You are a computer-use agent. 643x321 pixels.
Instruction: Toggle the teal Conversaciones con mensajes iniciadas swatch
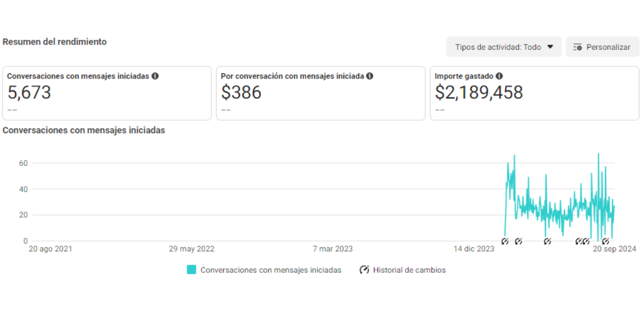tap(192, 270)
